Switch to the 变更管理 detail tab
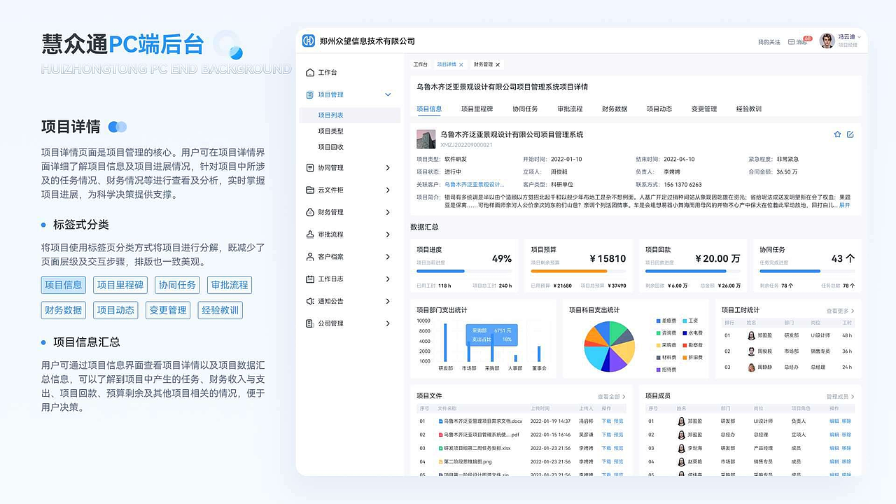Viewport: 896px width, 504px height. click(704, 109)
